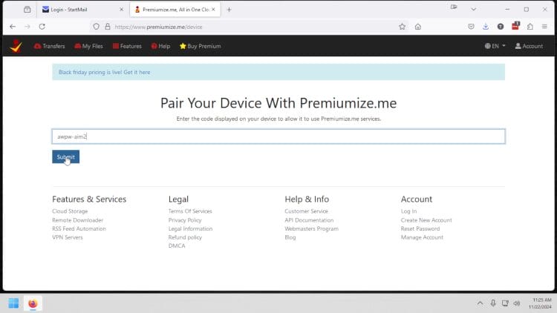Image resolution: width=557 pixels, height=313 pixels.
Task: Close the Login - StartMail tab
Action: 122,10
